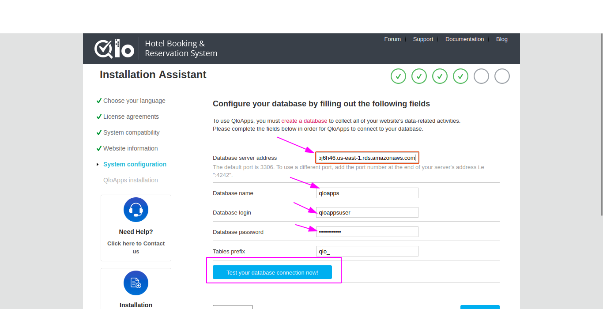Go to Documentation in header
The image size is (603, 309).
pos(464,39)
